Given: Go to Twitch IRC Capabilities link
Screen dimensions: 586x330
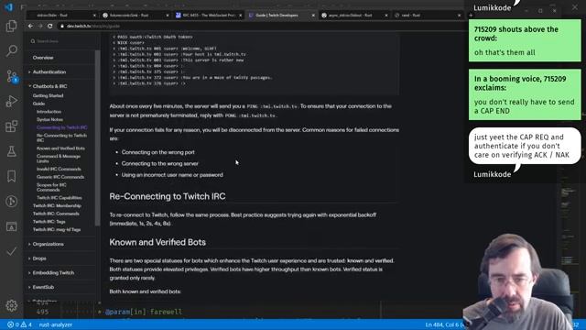Looking at the screenshot, I should 59,198.
